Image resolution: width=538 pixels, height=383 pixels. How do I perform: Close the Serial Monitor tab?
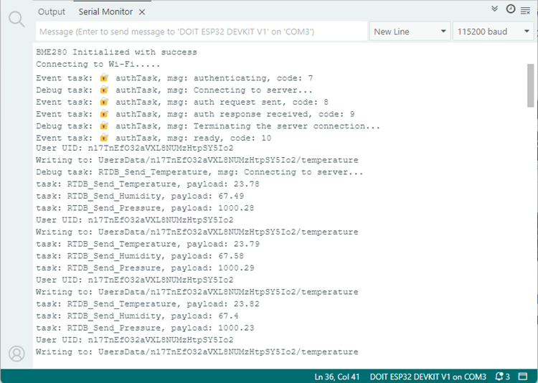tap(142, 11)
